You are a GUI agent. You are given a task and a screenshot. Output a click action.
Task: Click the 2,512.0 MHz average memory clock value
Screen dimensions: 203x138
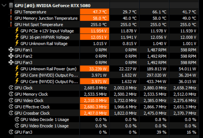[x=185, y=94]
